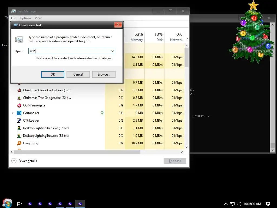Close the Create new task dialog

coord(118,25)
